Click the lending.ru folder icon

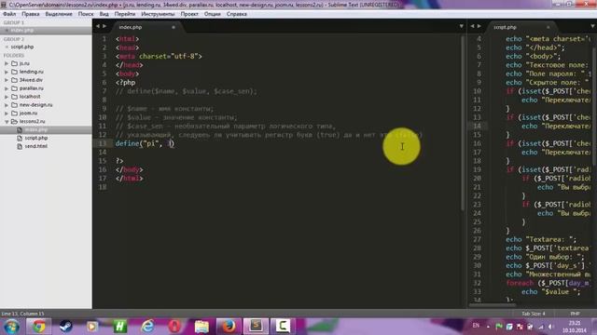pos(15,72)
